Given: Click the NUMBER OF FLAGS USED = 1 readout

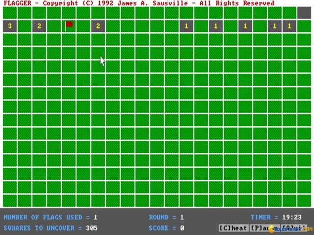Looking at the screenshot, I should [51, 217].
